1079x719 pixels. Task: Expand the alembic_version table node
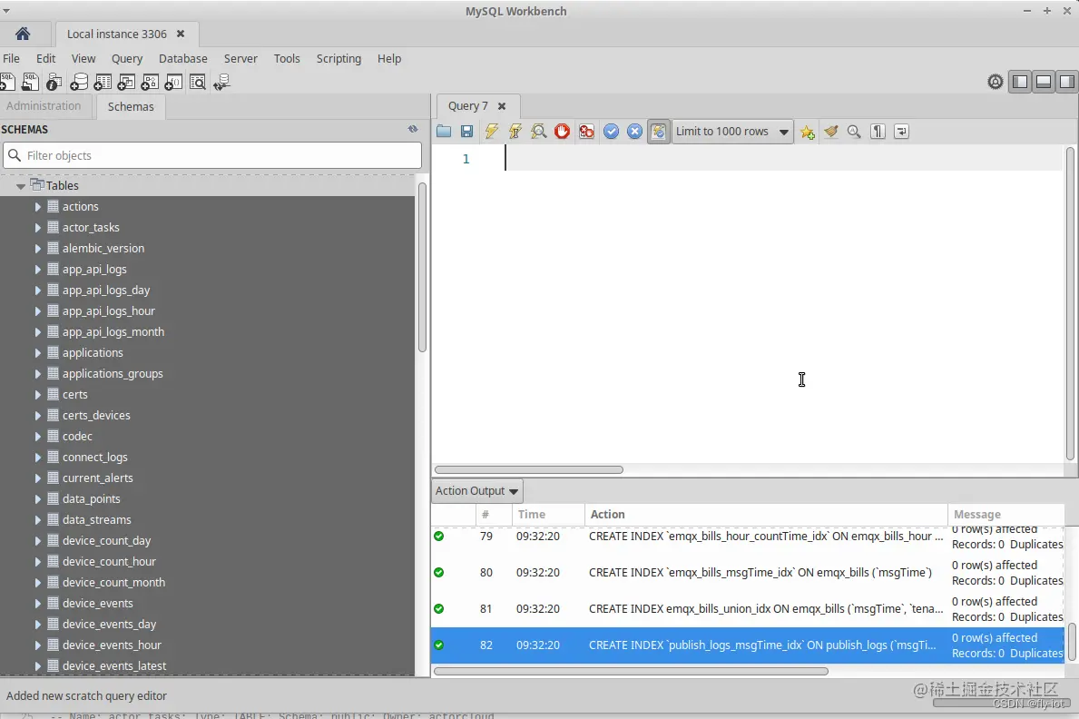[38, 249]
